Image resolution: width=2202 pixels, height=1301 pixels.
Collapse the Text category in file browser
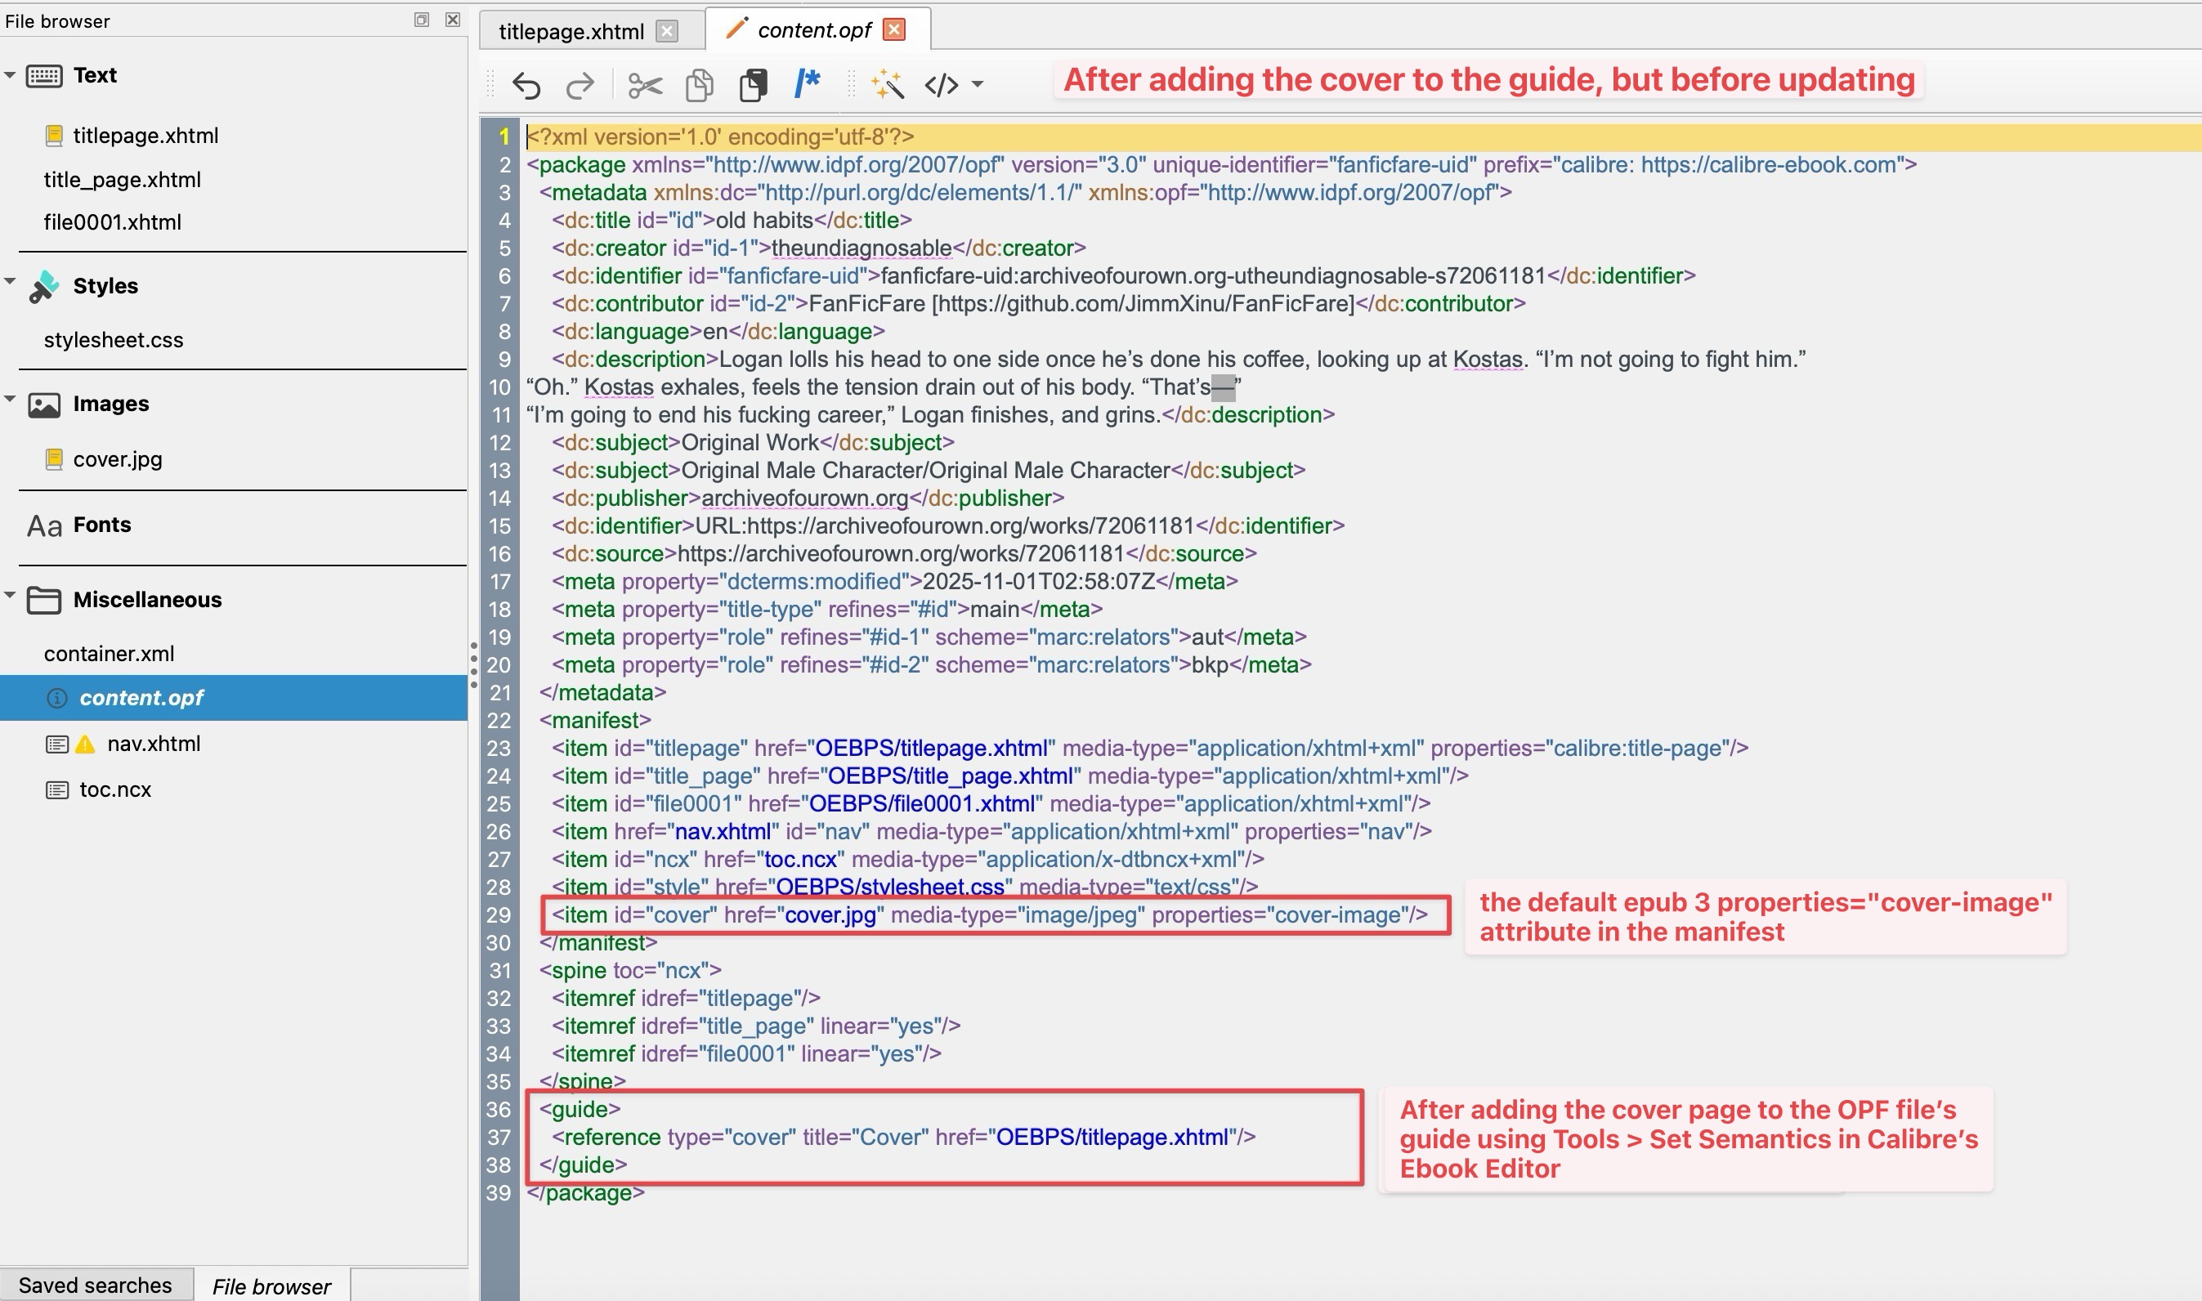(10, 75)
